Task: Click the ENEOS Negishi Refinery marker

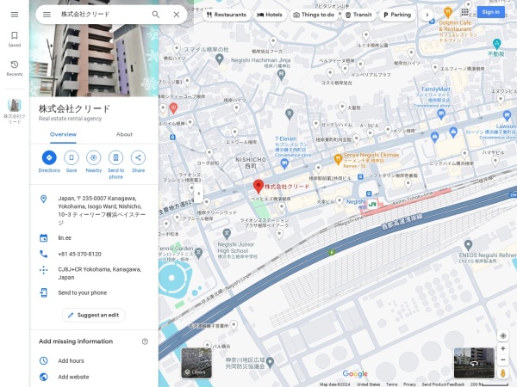Action: [x=468, y=245]
